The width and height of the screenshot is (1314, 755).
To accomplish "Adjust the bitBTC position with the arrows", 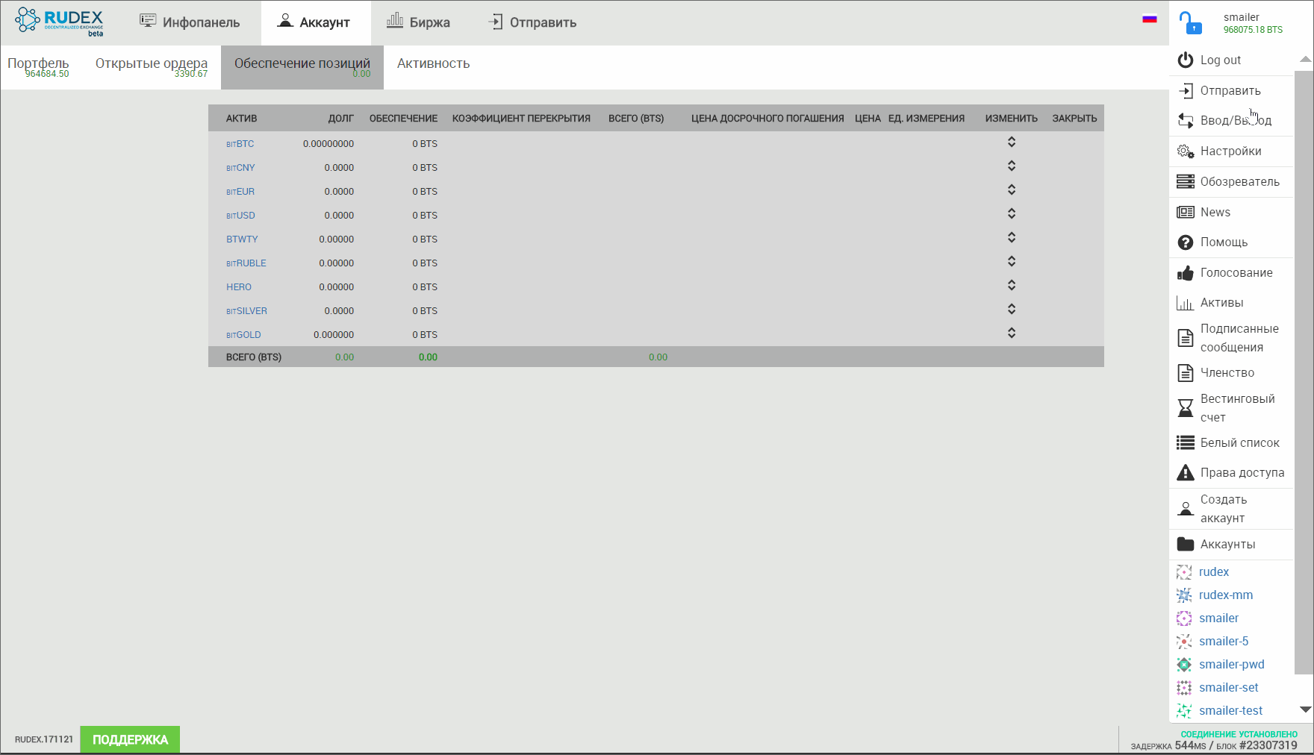I will click(1012, 142).
